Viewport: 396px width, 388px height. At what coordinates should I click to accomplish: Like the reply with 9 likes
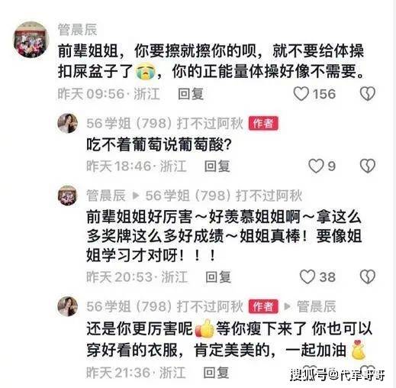point(316,166)
